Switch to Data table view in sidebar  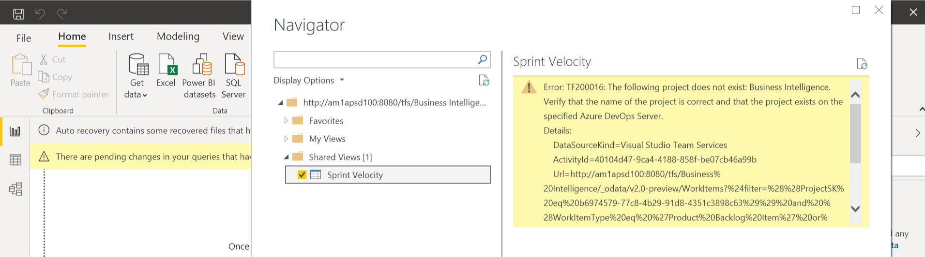(15, 160)
